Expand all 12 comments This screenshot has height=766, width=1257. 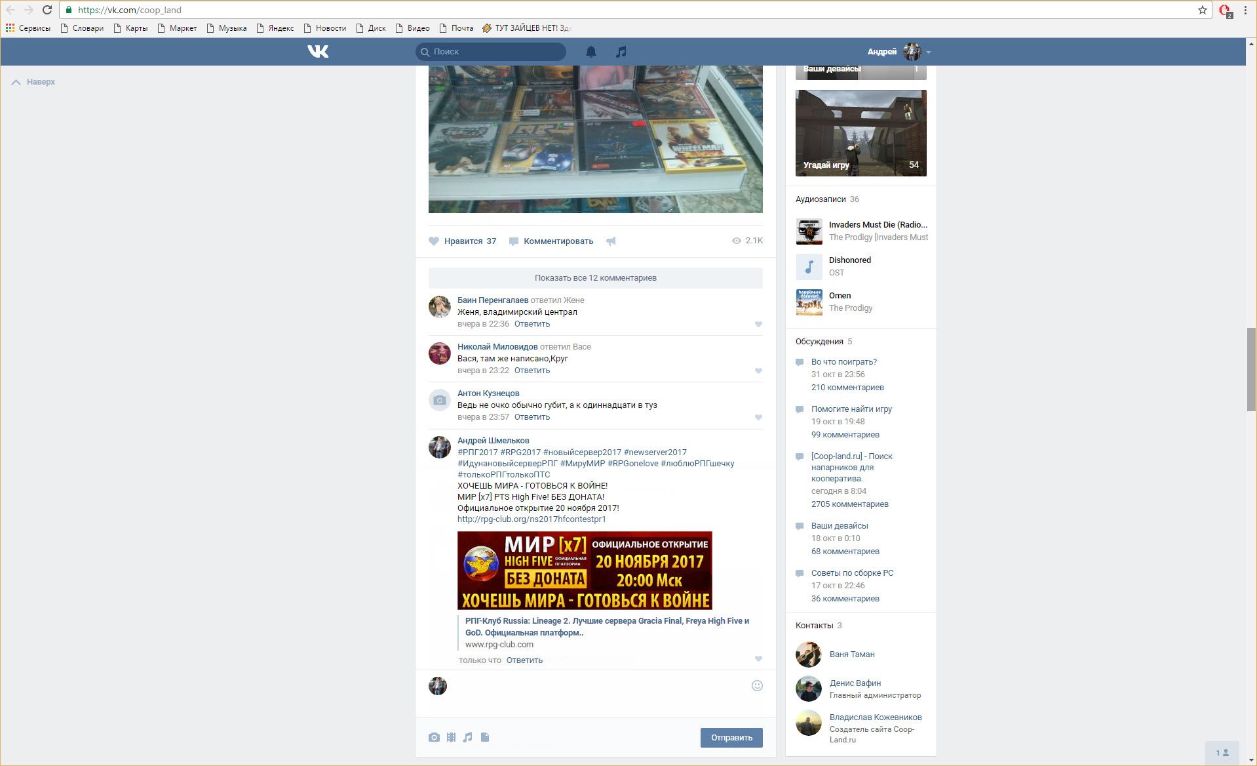(x=595, y=277)
